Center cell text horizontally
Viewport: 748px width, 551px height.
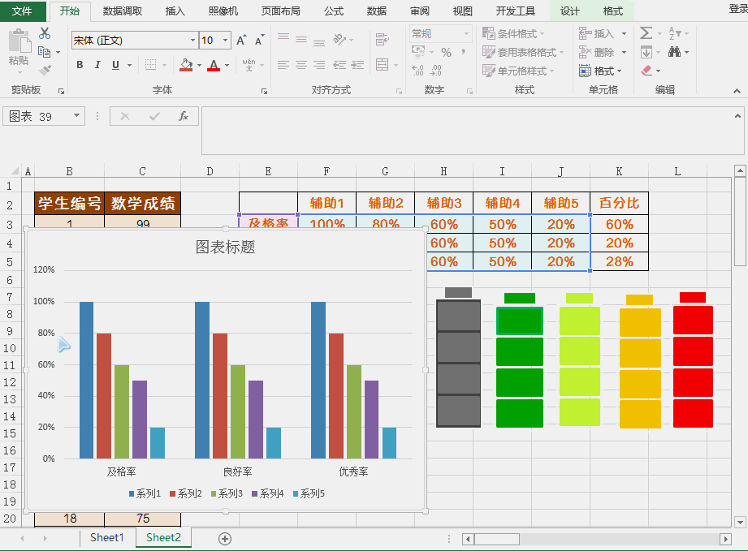click(301, 65)
